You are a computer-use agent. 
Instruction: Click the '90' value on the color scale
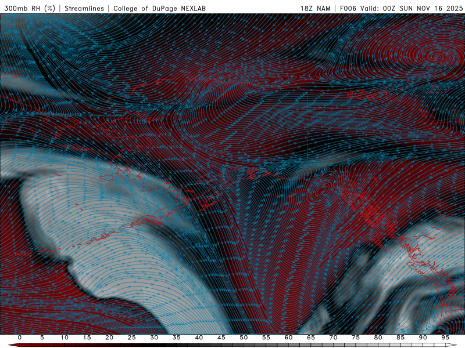click(423, 338)
